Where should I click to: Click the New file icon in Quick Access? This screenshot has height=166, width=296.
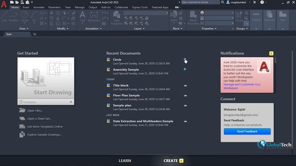coord(12,2)
